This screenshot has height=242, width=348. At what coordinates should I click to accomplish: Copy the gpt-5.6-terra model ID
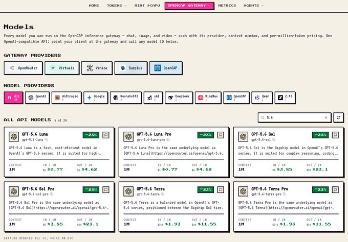tap(163, 194)
